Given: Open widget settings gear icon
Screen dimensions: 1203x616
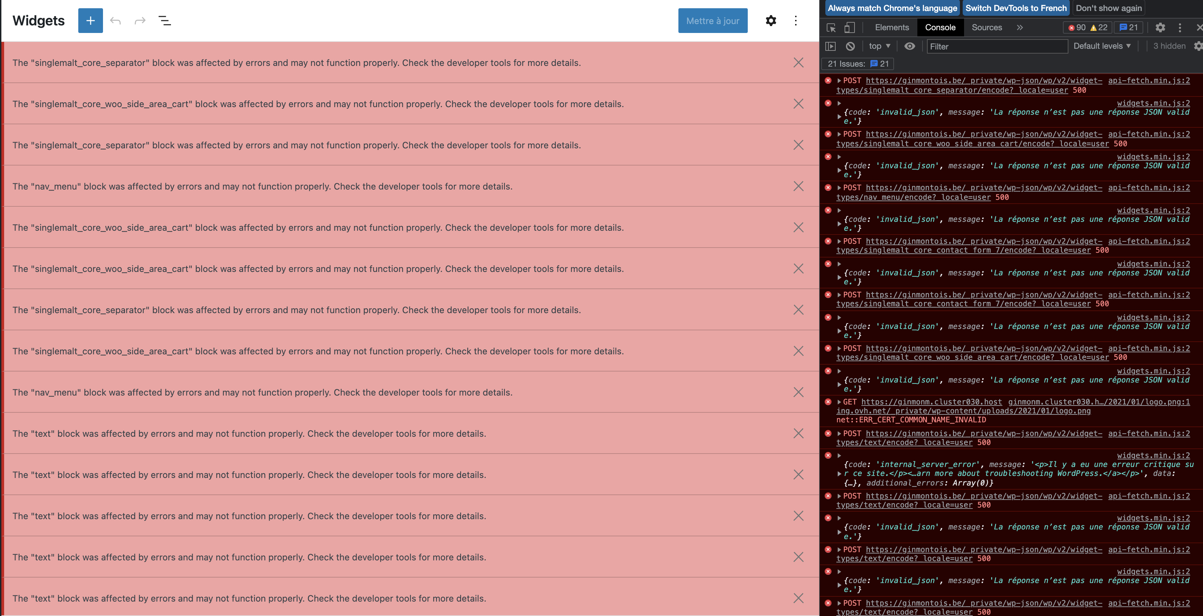Looking at the screenshot, I should tap(771, 21).
